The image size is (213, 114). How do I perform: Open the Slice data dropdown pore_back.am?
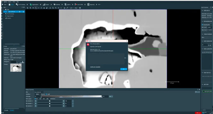click(39, 92)
